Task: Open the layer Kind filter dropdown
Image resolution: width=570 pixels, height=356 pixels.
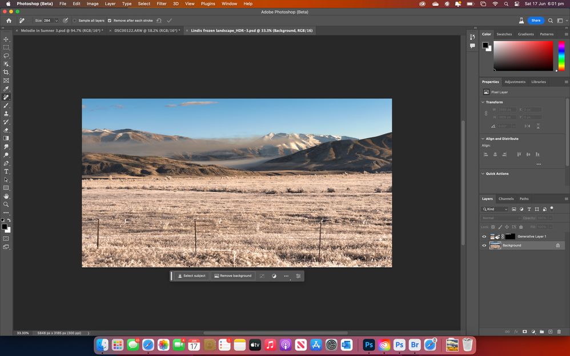Action: click(x=495, y=209)
